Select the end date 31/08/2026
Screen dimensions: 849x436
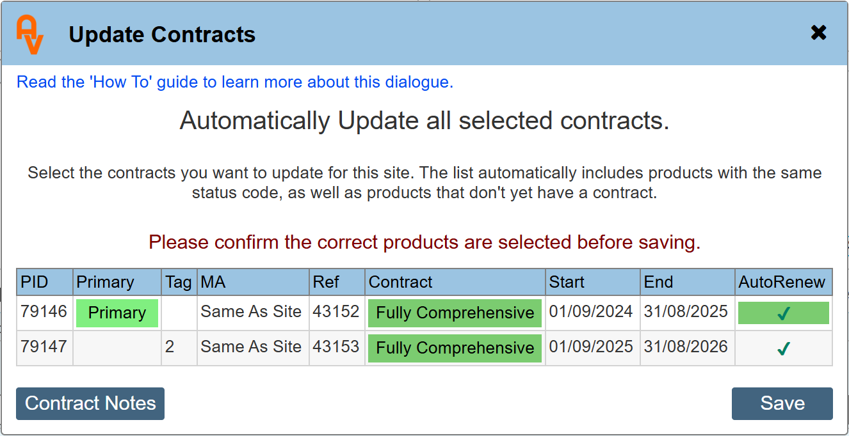pyautogui.click(x=686, y=347)
